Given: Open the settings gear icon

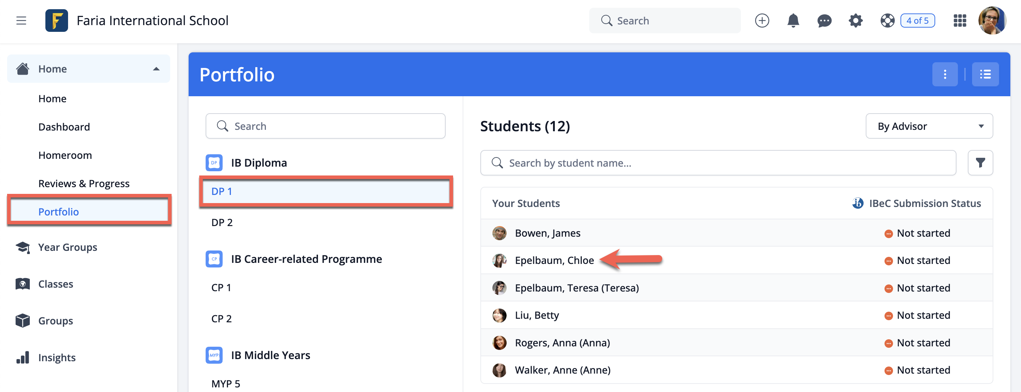Looking at the screenshot, I should tap(855, 21).
